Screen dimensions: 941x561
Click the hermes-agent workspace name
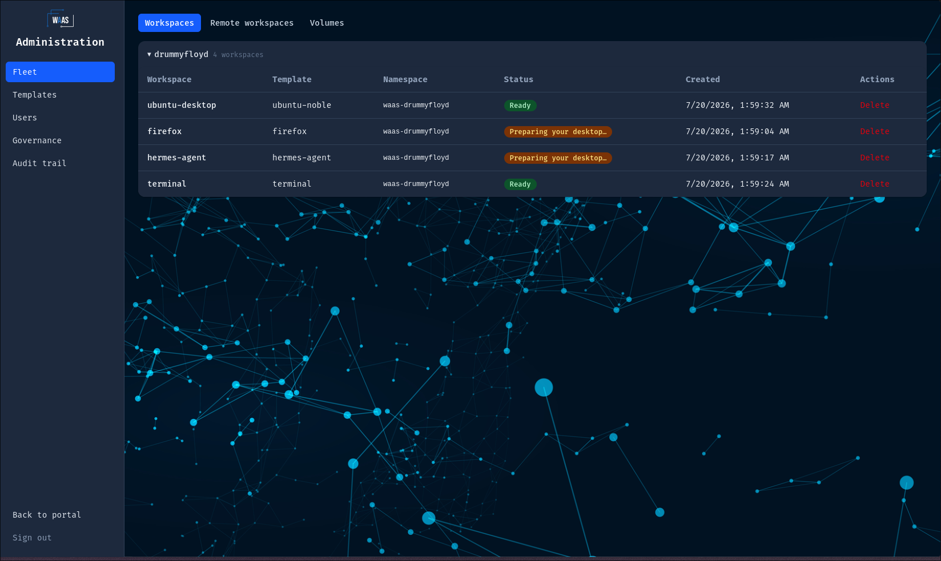pos(176,158)
